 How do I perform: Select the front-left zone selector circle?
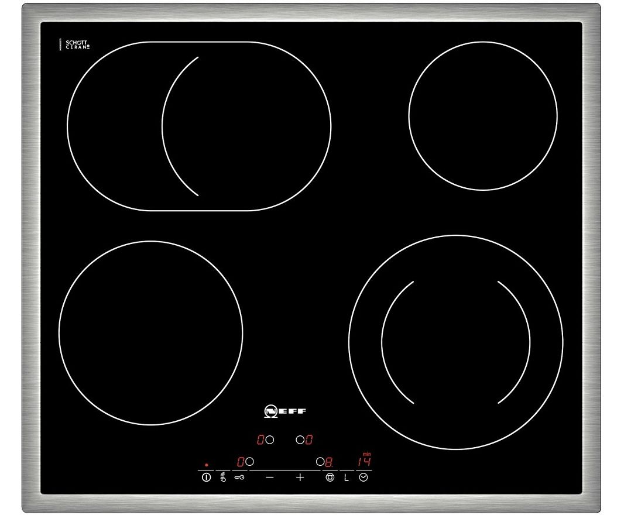[x=250, y=462]
